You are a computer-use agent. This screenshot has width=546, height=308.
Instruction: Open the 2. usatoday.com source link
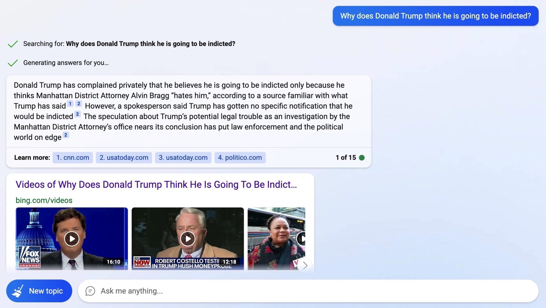coord(124,157)
